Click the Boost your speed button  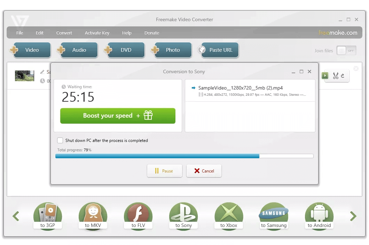tap(118, 116)
